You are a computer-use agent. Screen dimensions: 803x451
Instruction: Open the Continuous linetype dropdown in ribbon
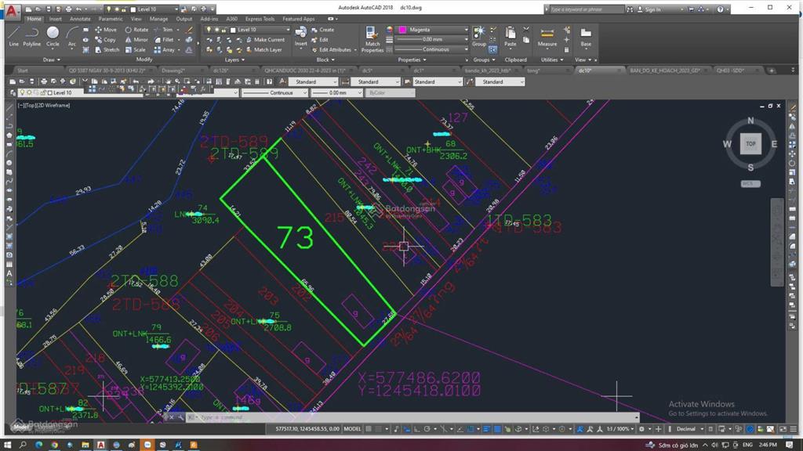click(x=431, y=49)
